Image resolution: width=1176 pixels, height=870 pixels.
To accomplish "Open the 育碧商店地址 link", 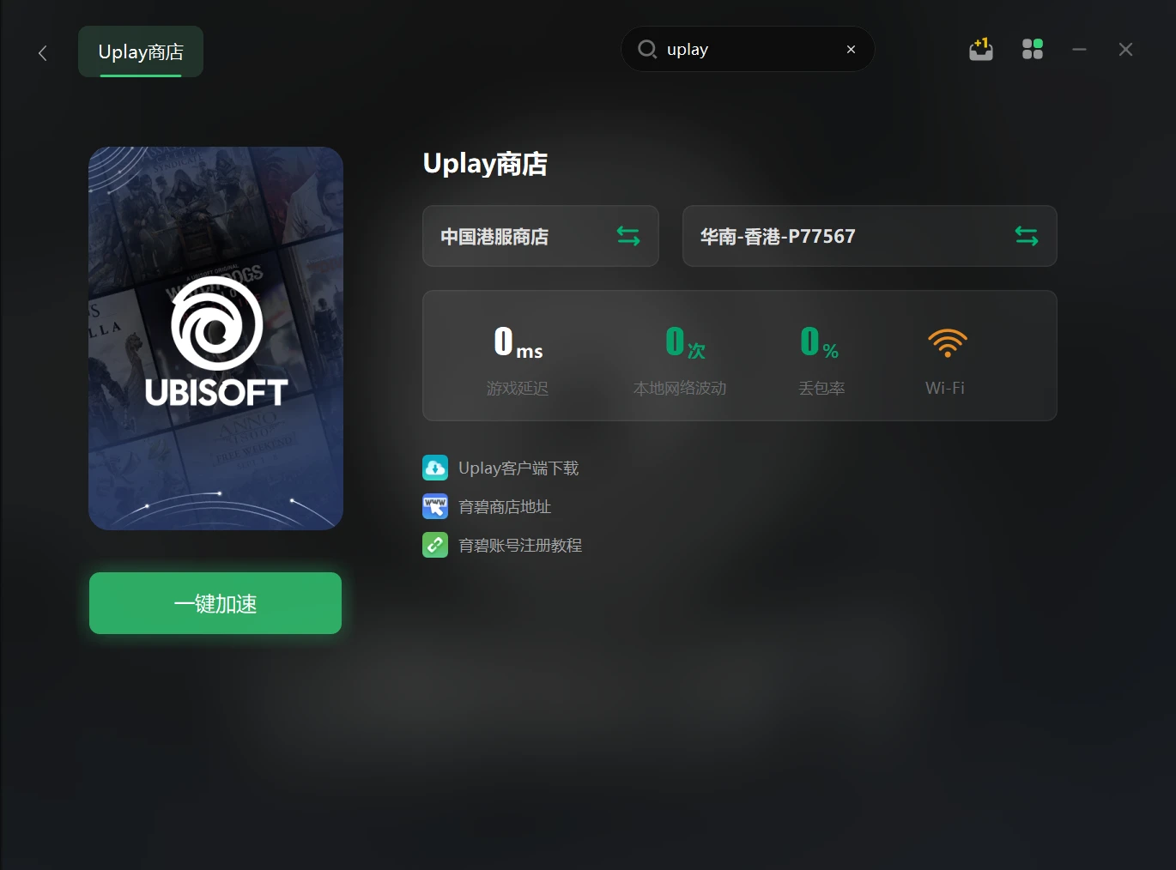I will pyautogui.click(x=505, y=506).
